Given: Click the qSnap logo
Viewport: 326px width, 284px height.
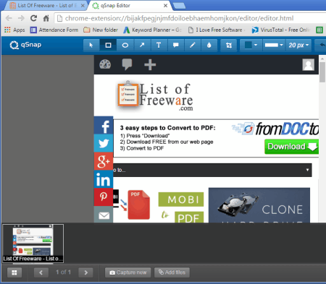Looking at the screenshot, I should pos(25,45).
